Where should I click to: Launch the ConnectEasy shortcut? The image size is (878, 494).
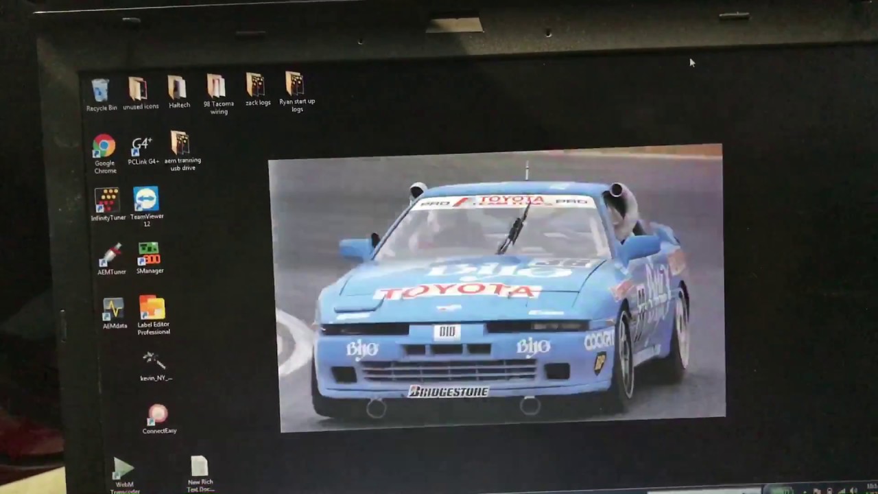tap(159, 419)
